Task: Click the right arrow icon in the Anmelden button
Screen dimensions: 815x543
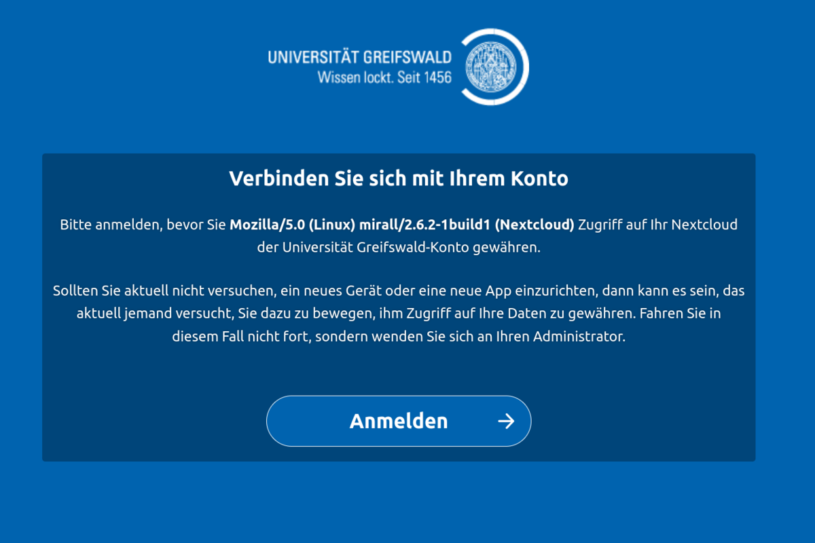Action: coord(506,422)
